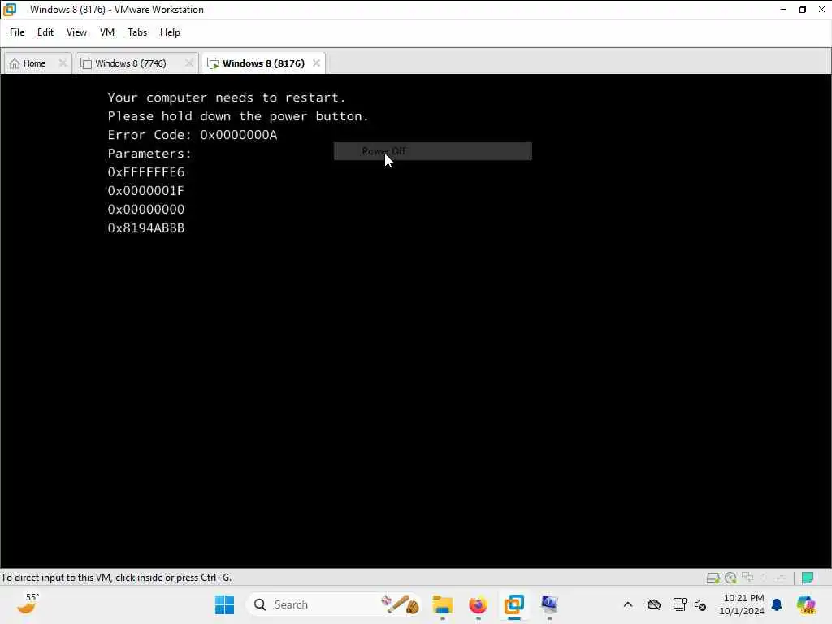The width and height of the screenshot is (832, 624).
Task: Click the hard disk status icon
Action: [x=713, y=578]
